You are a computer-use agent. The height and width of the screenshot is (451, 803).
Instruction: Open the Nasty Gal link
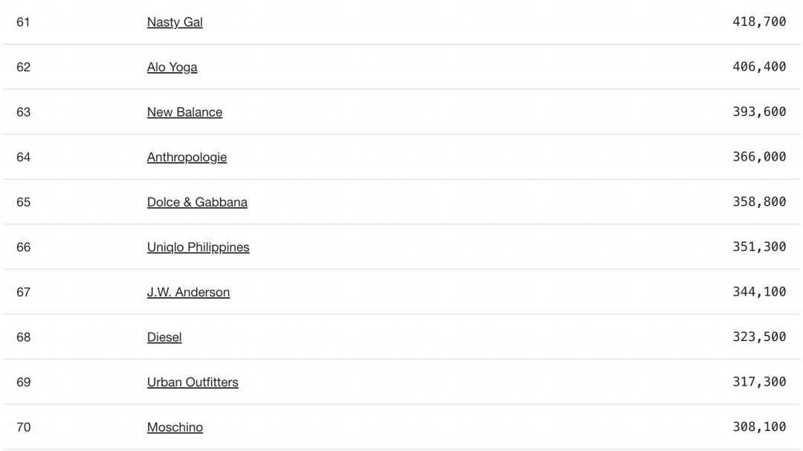point(175,22)
